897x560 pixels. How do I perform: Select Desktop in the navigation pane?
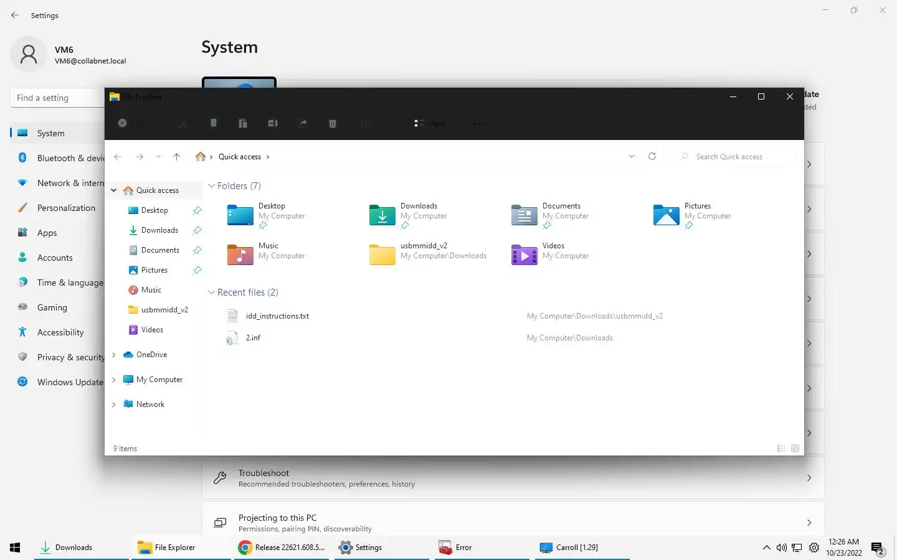coord(154,210)
